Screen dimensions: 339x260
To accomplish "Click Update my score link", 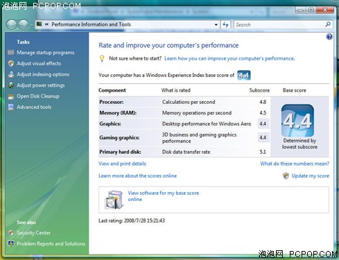I will [x=311, y=176].
